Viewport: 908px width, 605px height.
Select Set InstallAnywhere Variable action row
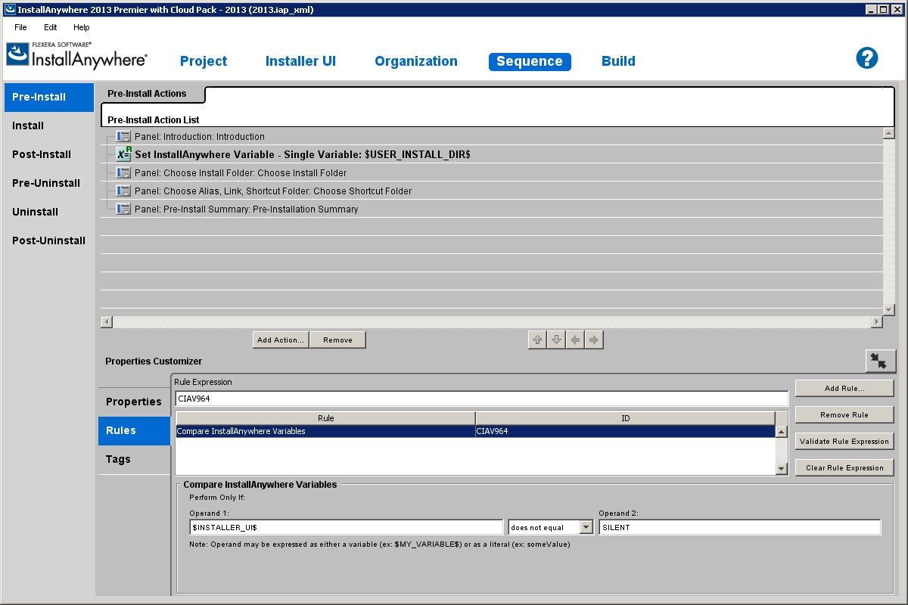(492, 154)
